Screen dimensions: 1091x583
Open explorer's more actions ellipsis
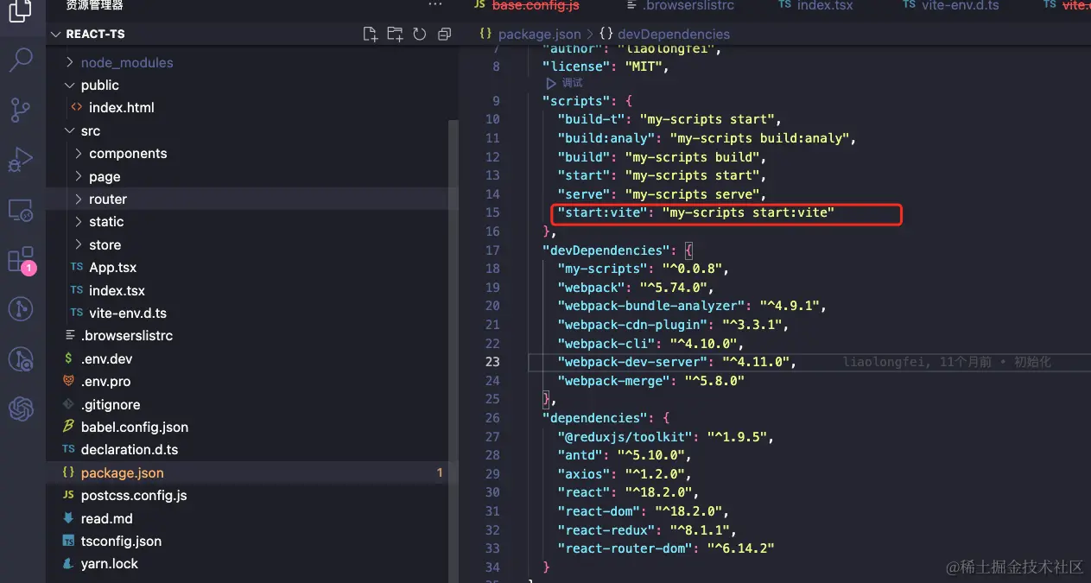click(x=435, y=5)
